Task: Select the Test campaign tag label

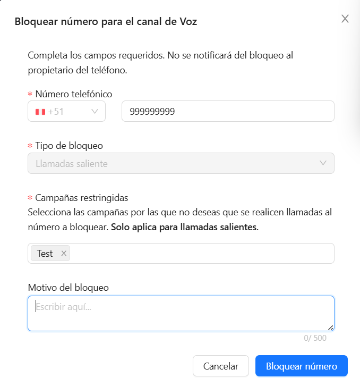Action: [x=45, y=254]
